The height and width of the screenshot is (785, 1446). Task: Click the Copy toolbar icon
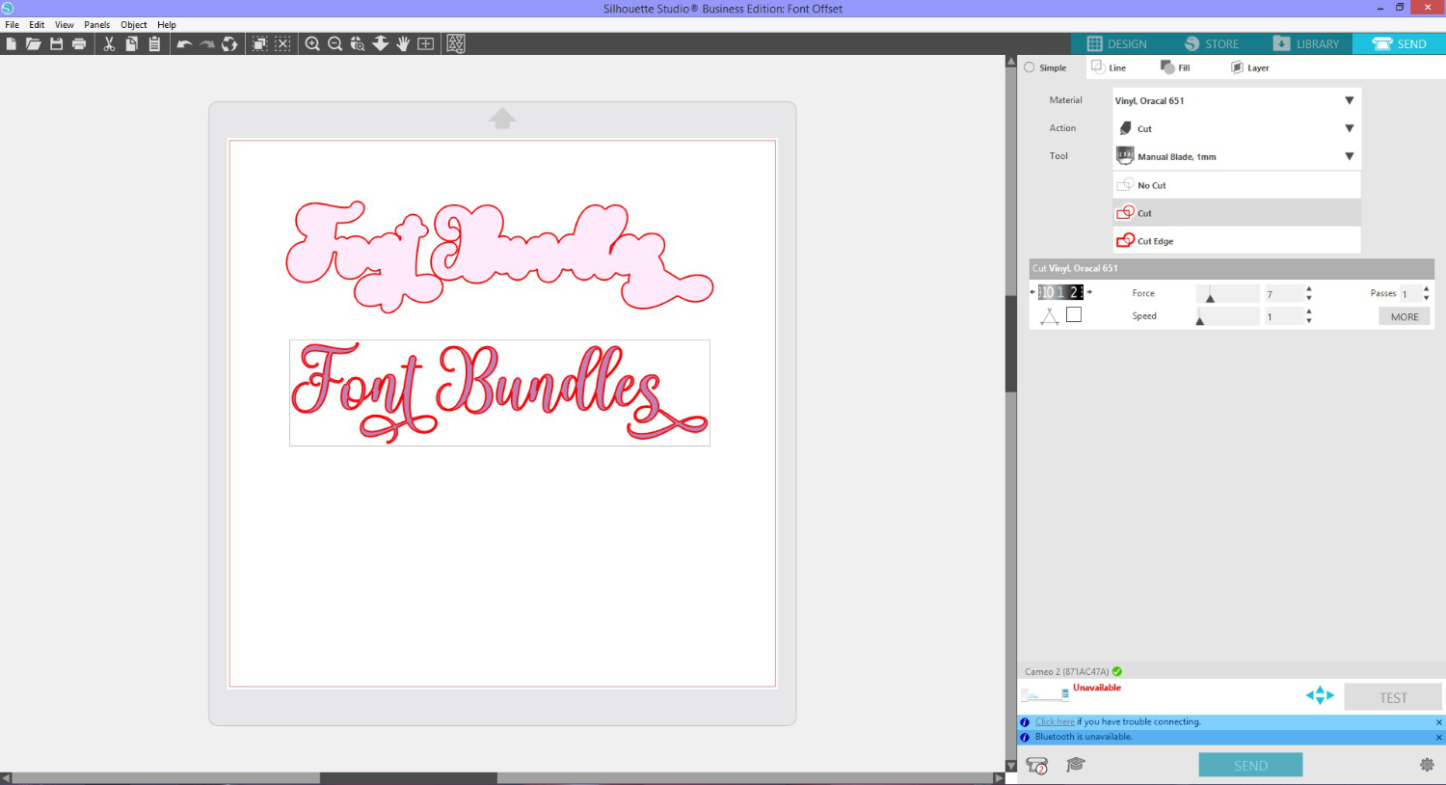click(x=131, y=43)
